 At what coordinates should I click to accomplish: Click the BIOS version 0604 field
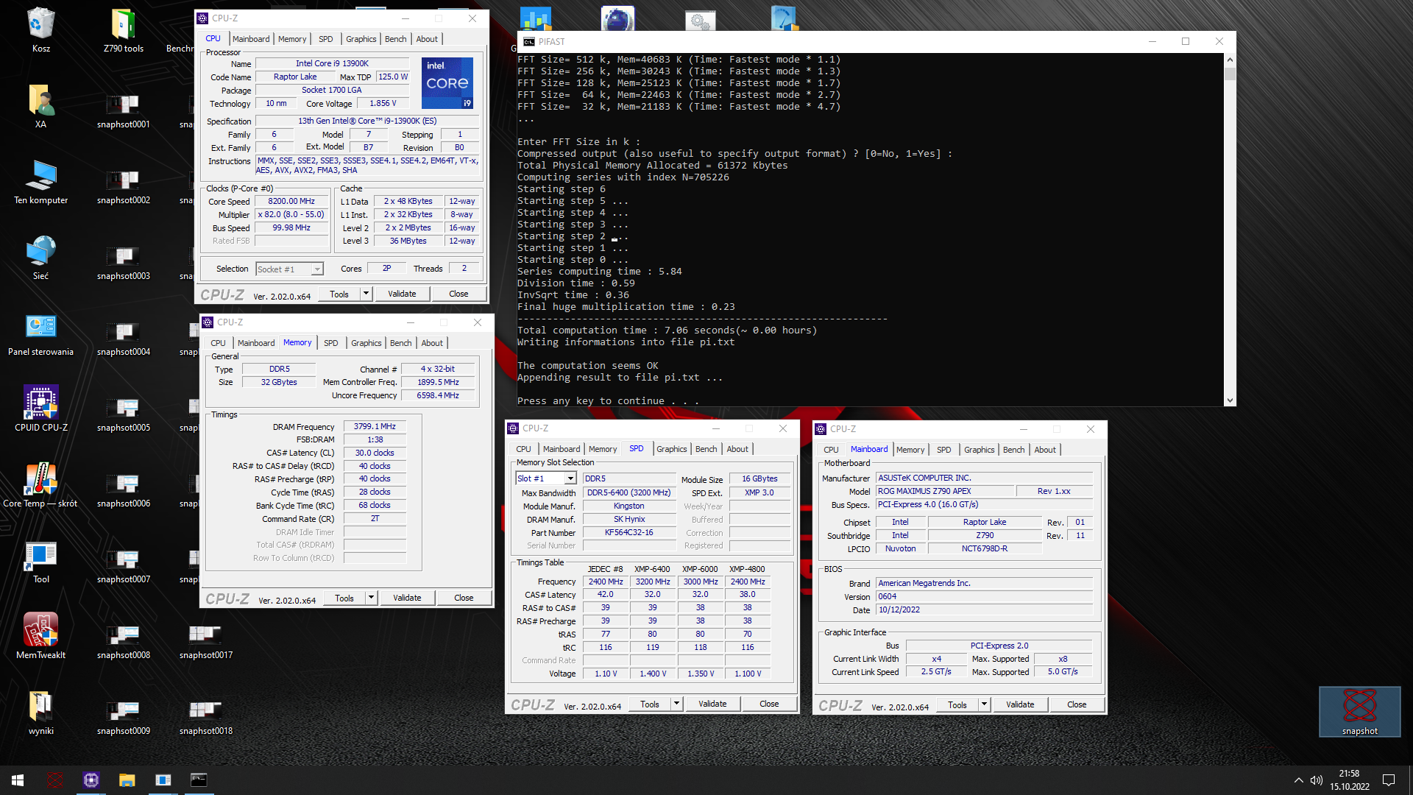(x=985, y=596)
